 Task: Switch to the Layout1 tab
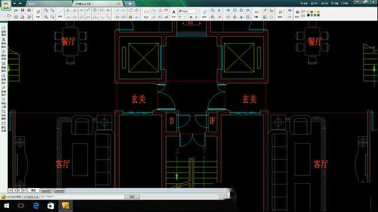(46, 191)
